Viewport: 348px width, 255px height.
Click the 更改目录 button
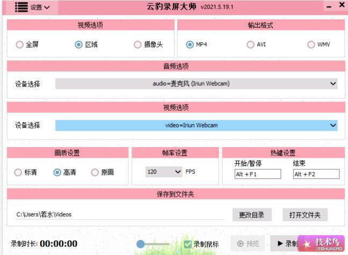pyautogui.click(x=252, y=215)
